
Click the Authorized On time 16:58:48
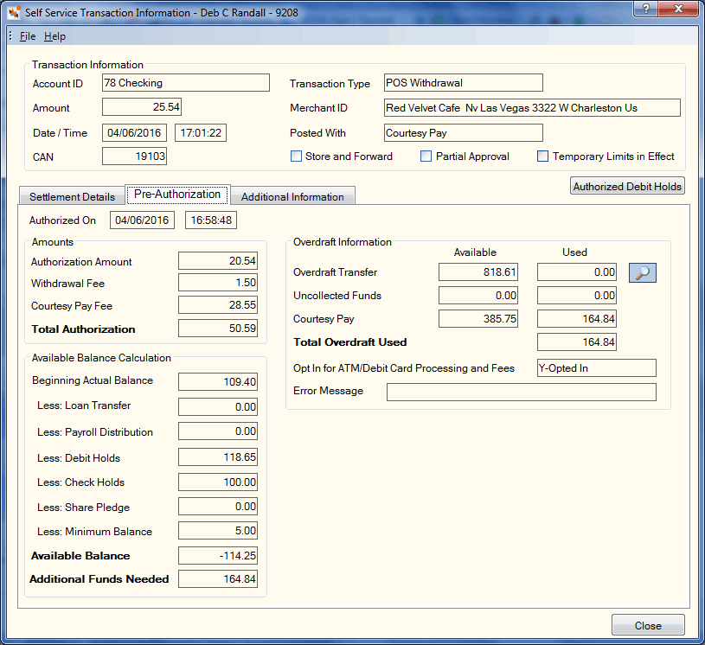point(211,220)
